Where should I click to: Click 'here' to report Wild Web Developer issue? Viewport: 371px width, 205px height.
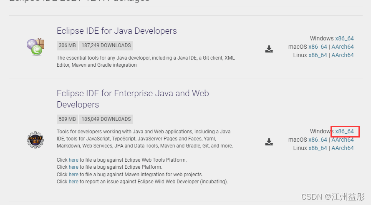[73, 182]
